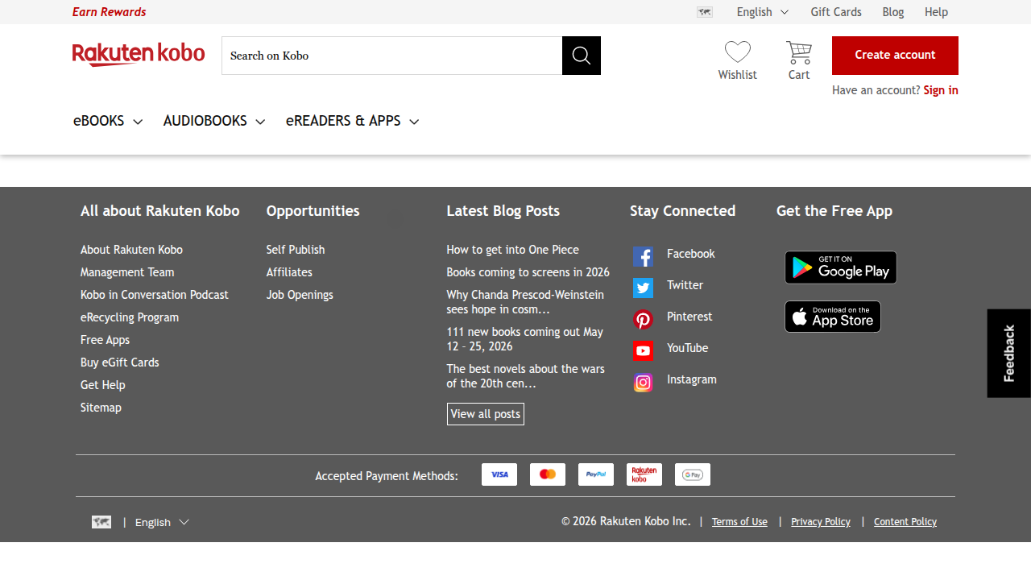This screenshot has height=580, width=1031.
Task: Expand the AUDIOBOOKS menu
Action: (x=214, y=121)
